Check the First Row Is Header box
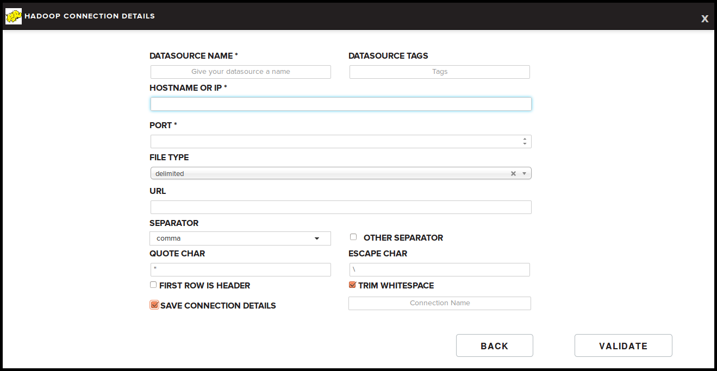 point(153,285)
